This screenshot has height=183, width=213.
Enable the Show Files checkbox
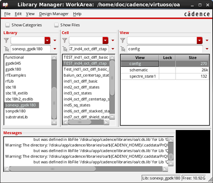pos(56,25)
